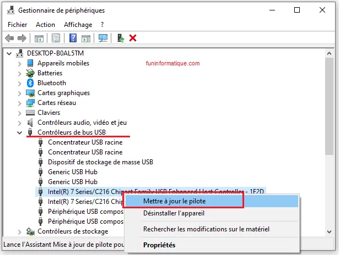
Task: Select Dispositif de stockage de masse USB
Action: (x=100, y=162)
